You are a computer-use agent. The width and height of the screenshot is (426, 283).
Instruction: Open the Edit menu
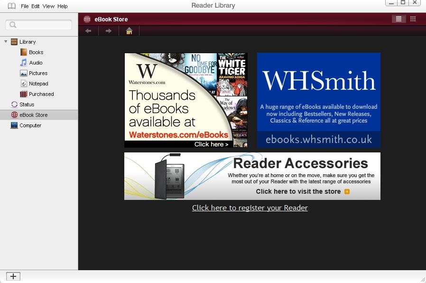pos(35,6)
